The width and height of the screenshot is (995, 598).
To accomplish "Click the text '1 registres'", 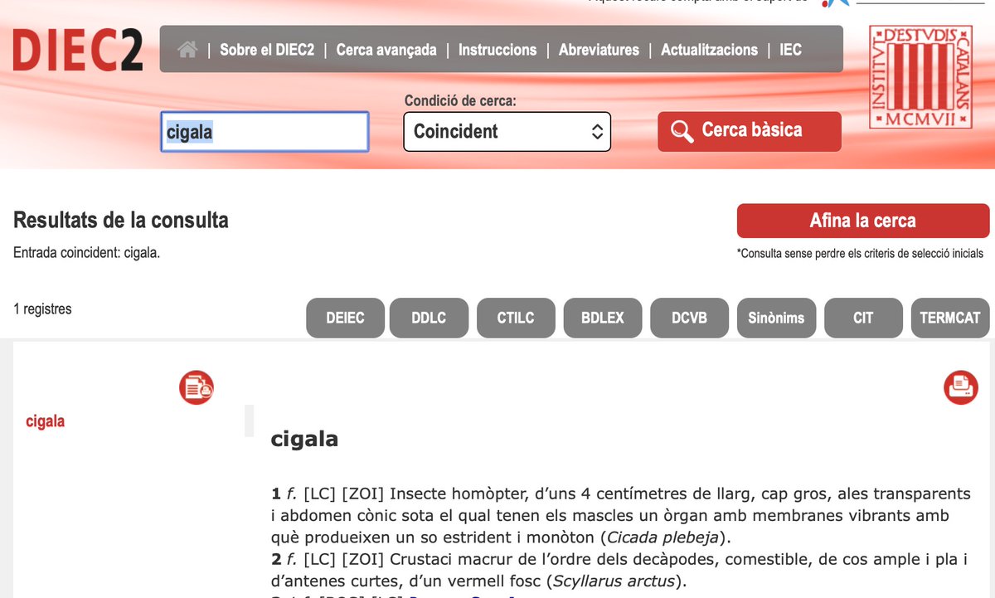I will coord(42,309).
